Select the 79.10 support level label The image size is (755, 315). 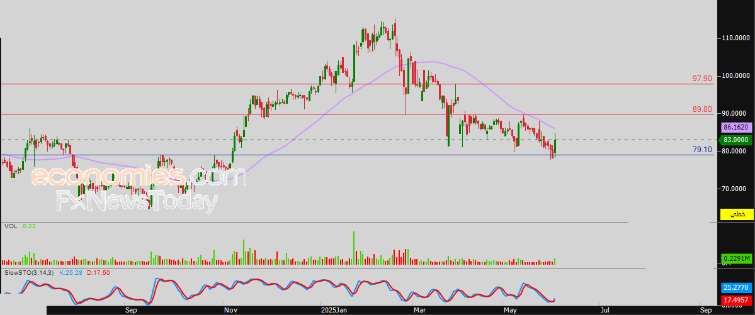coord(702,150)
